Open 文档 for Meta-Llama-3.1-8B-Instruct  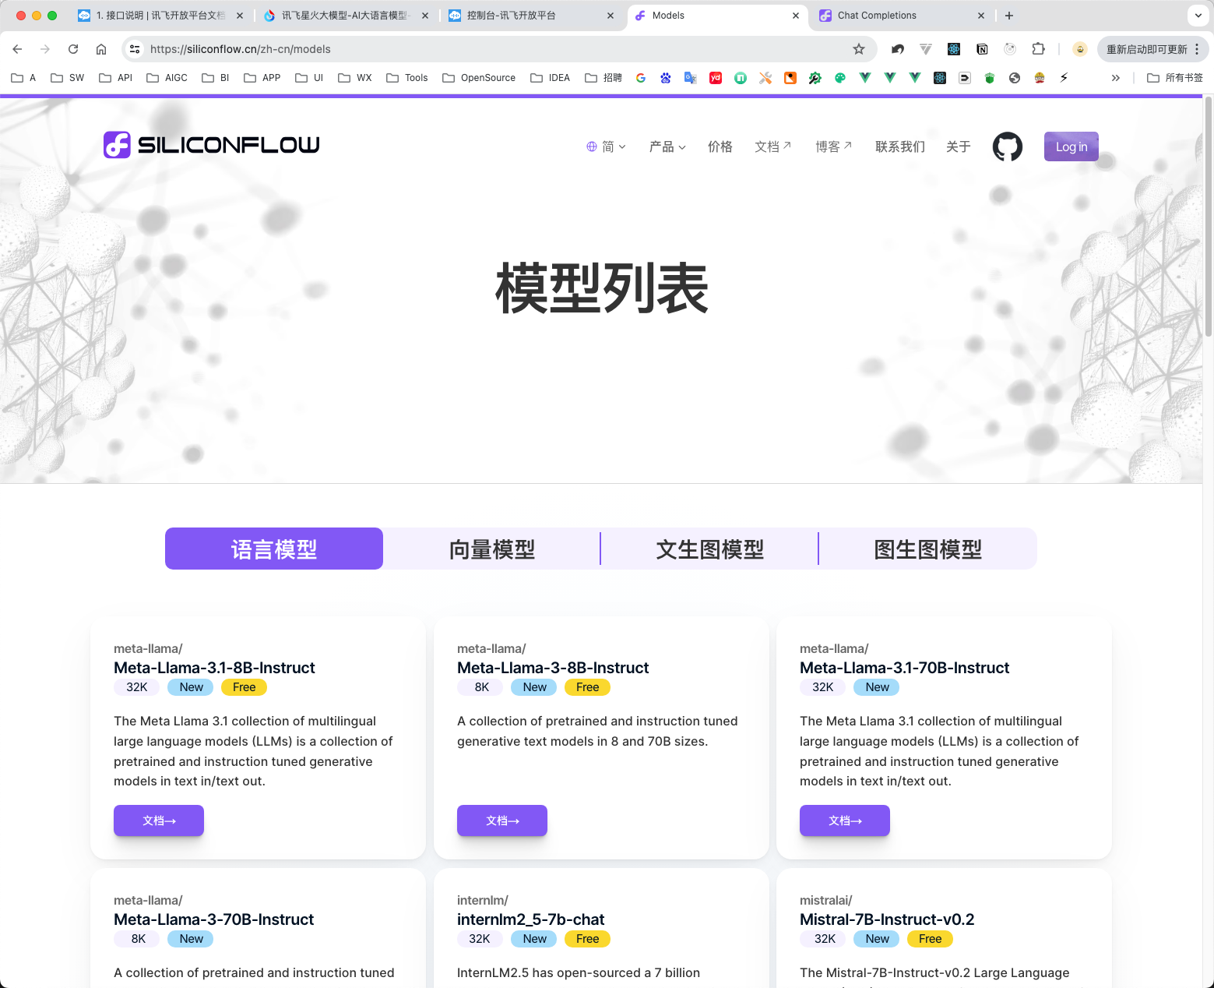(x=159, y=820)
